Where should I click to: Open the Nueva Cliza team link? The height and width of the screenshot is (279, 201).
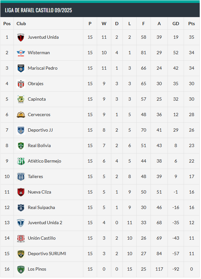(39, 192)
